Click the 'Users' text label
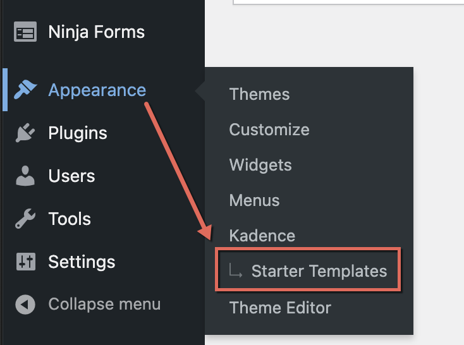Image resolution: width=464 pixels, height=345 pixels. click(71, 176)
